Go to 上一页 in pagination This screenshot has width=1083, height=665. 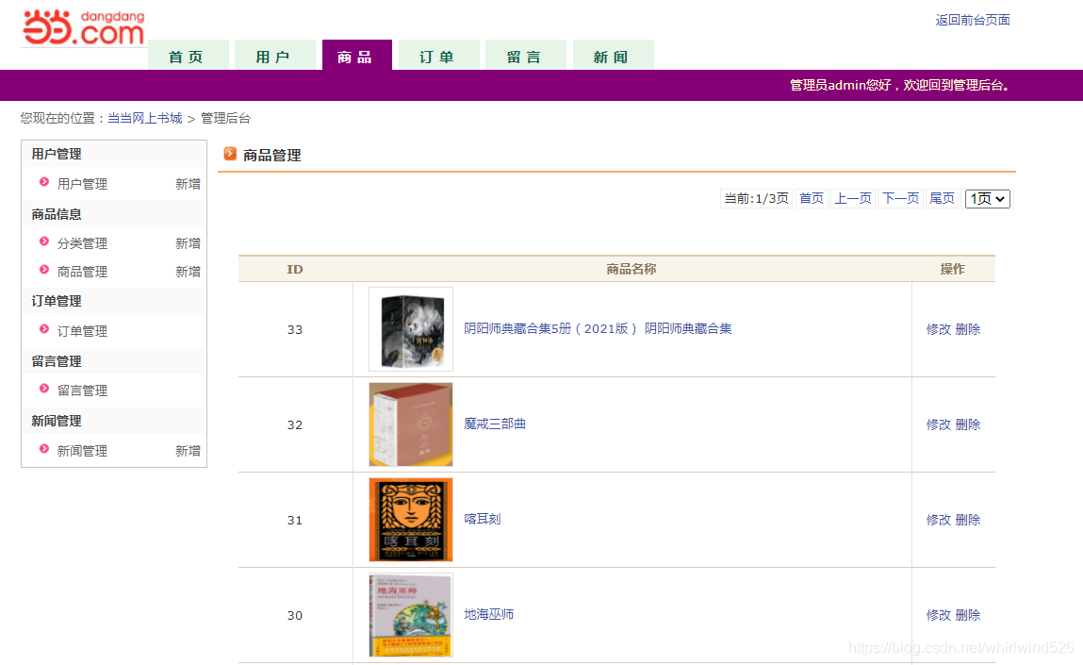coord(853,198)
